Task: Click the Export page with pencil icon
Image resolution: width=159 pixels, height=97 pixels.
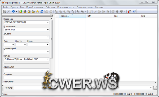Action: tap(95, 11)
